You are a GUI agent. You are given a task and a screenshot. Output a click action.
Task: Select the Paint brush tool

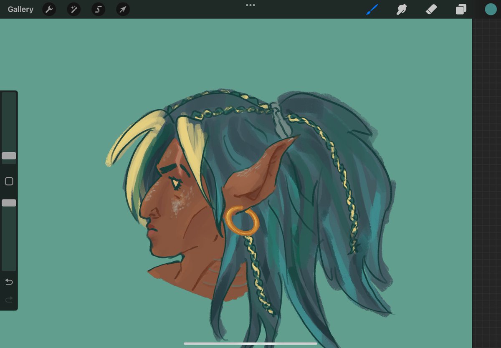point(372,9)
